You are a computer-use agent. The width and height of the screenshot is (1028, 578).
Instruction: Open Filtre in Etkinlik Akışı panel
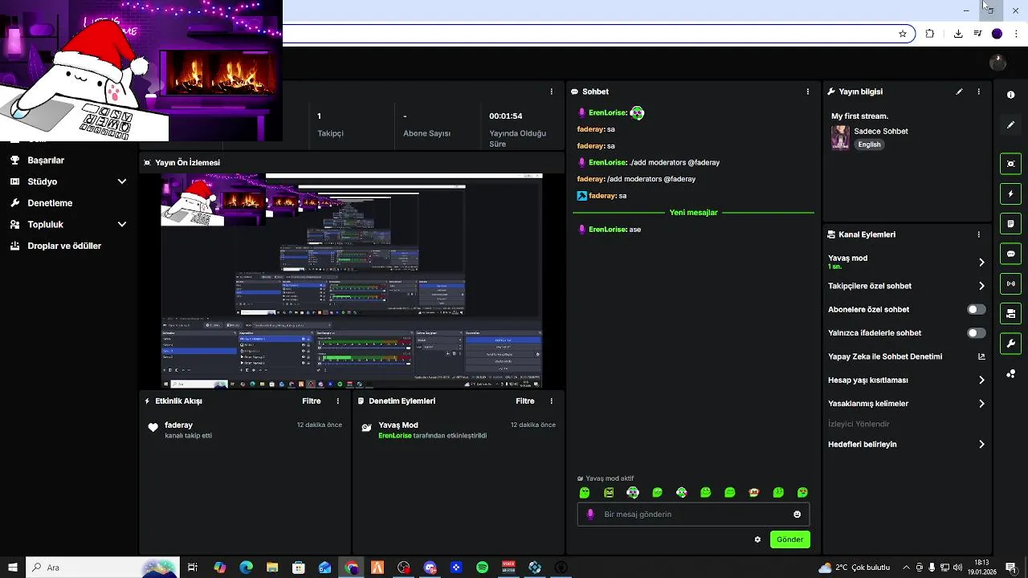[312, 401]
